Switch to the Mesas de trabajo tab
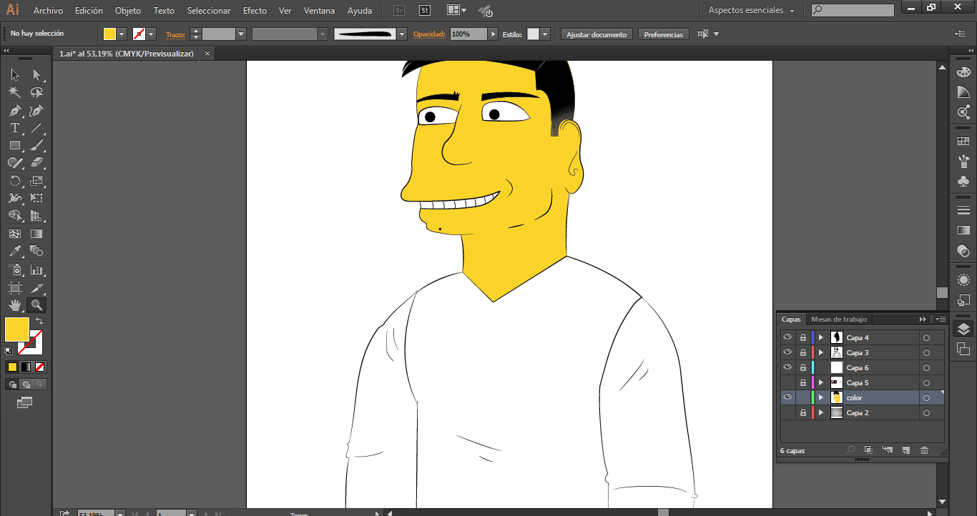The height and width of the screenshot is (516, 977). coord(838,319)
